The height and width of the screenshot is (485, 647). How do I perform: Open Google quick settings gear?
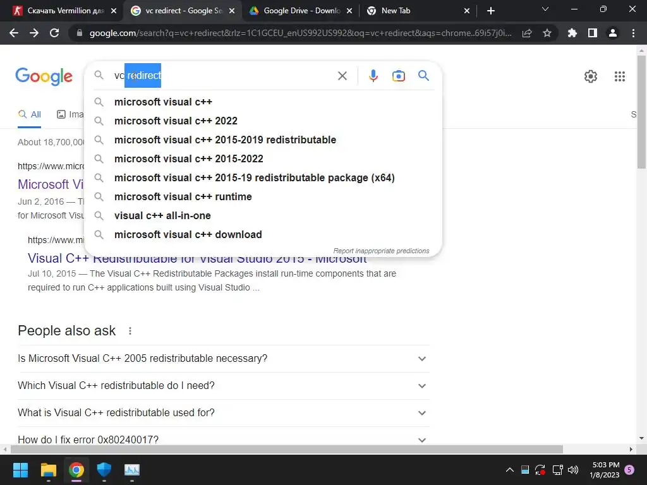click(591, 76)
